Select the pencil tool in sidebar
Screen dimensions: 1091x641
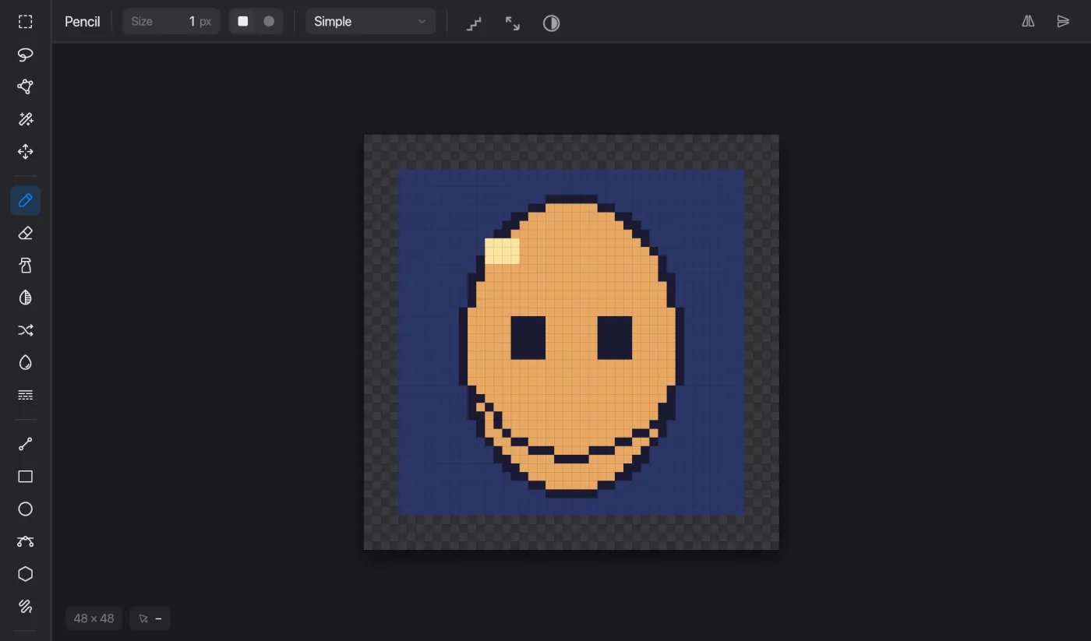[x=26, y=201]
